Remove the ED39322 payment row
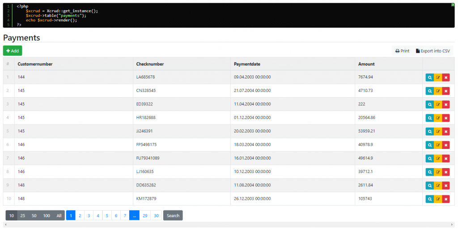 click(x=446, y=104)
